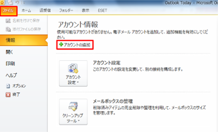
Task: Open the アカウント設定 dropdown button
Action: (x=73, y=73)
